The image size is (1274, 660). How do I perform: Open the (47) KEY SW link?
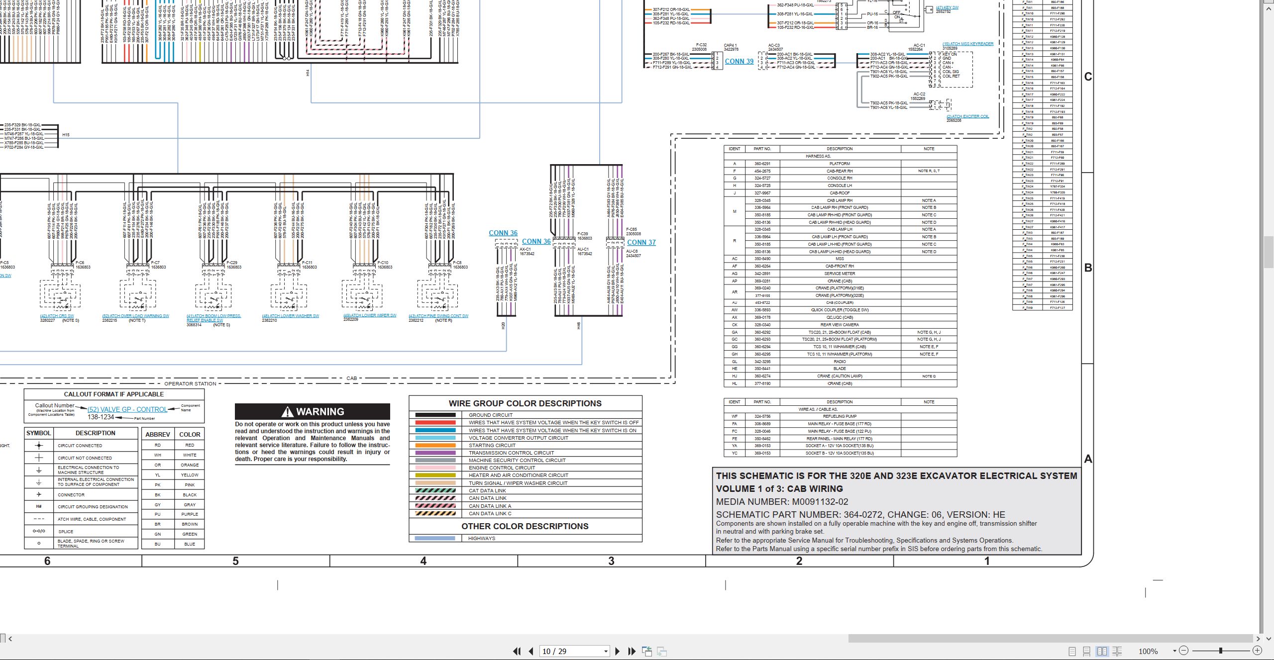click(x=947, y=7)
